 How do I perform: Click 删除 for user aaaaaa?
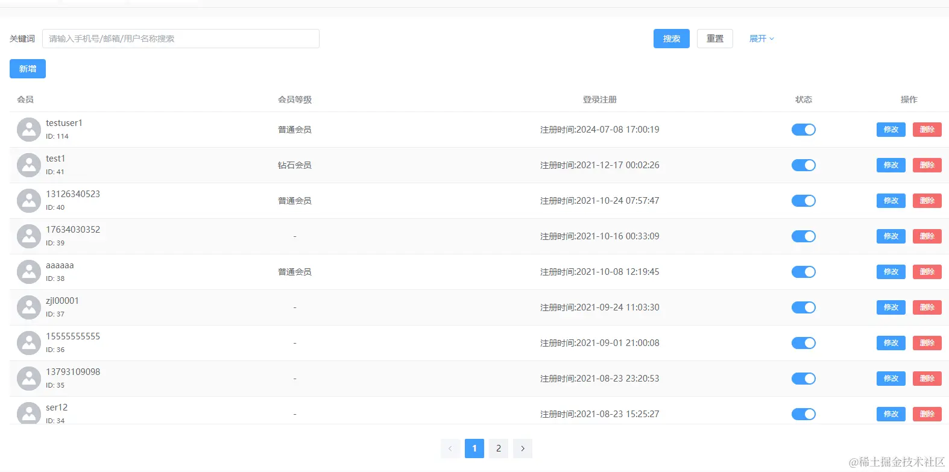[927, 272]
